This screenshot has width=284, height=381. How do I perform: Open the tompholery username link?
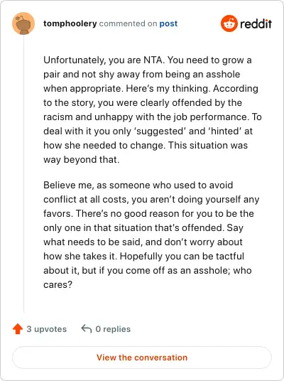click(x=70, y=23)
